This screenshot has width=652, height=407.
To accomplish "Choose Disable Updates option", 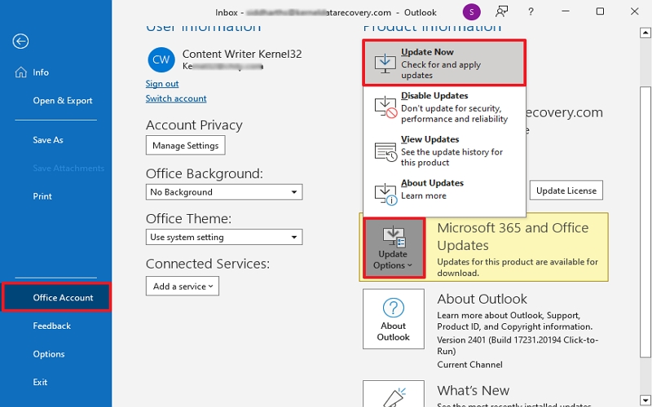I will 444,107.
